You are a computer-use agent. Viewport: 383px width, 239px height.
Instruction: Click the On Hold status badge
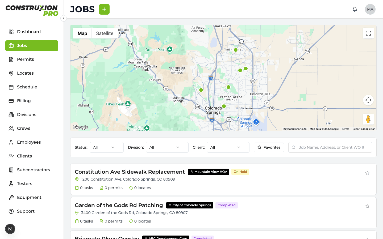pos(240,172)
